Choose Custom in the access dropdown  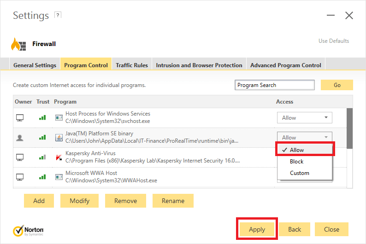300,173
